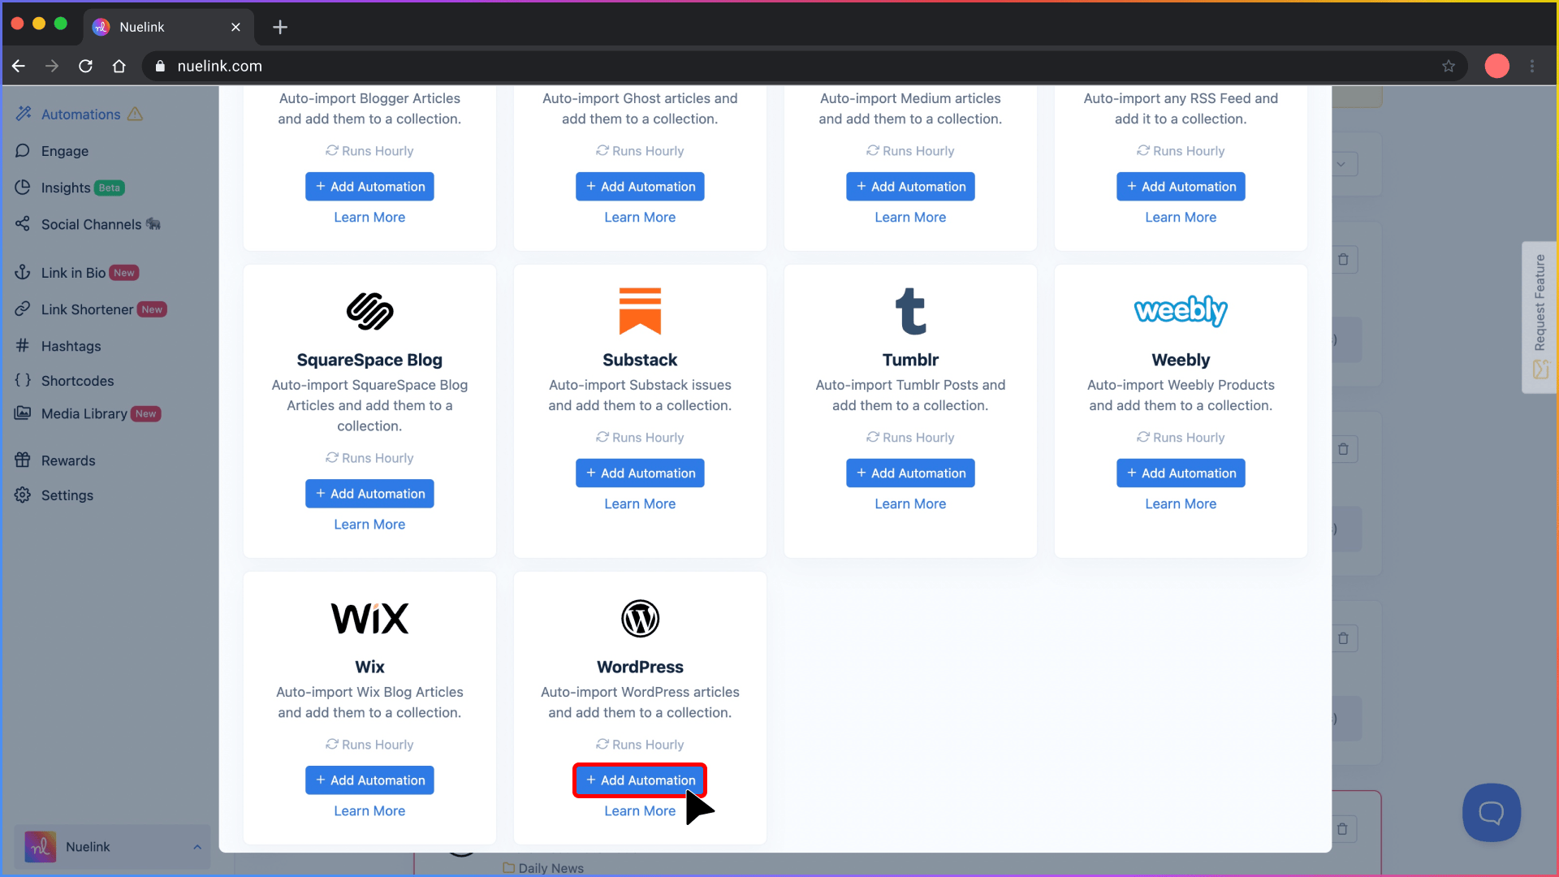Click the Rewards gift icon
This screenshot has width=1559, height=877.
point(23,460)
